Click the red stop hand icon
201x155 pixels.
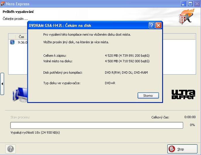tap(172, 149)
